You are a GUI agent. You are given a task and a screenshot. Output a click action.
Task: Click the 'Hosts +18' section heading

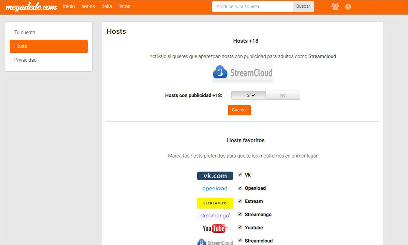click(246, 41)
